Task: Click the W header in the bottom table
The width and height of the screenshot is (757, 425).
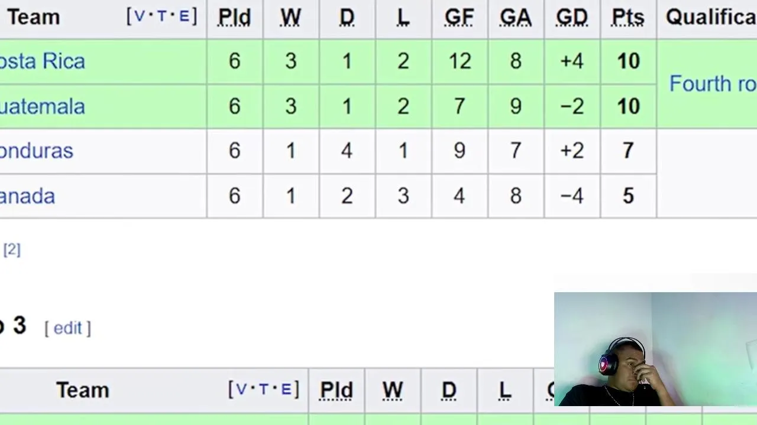Action: click(393, 390)
